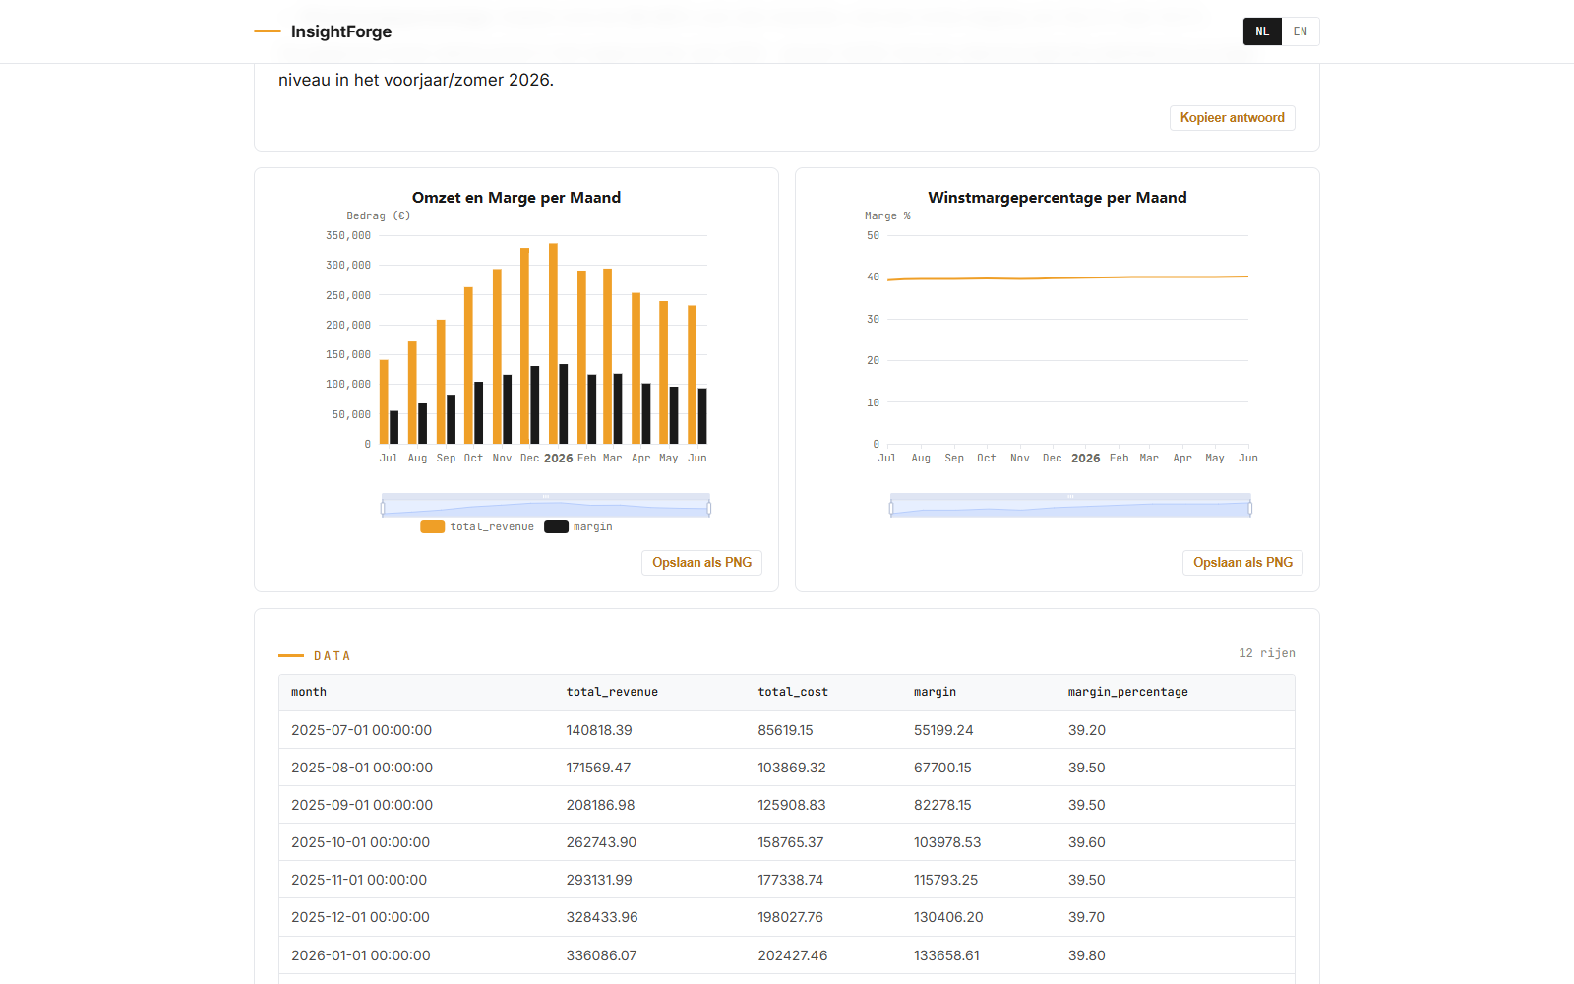Click the 'Omzet en Marge per Maand' chart title
Image resolution: width=1574 pixels, height=984 pixels.
pyautogui.click(x=516, y=198)
